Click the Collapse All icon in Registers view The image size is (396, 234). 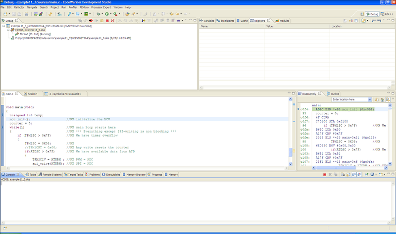click(x=356, y=21)
